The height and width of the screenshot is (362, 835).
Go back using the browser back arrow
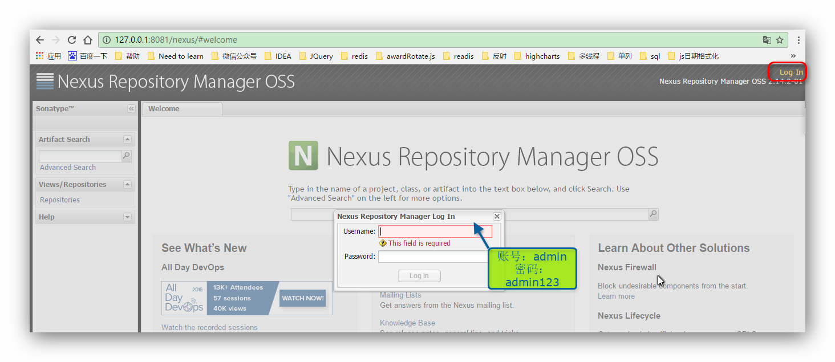point(40,40)
